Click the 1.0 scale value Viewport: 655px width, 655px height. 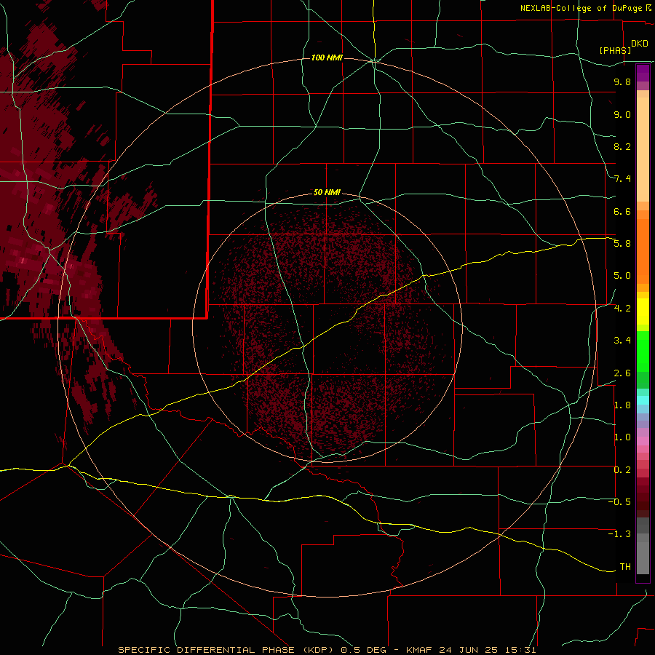point(622,437)
